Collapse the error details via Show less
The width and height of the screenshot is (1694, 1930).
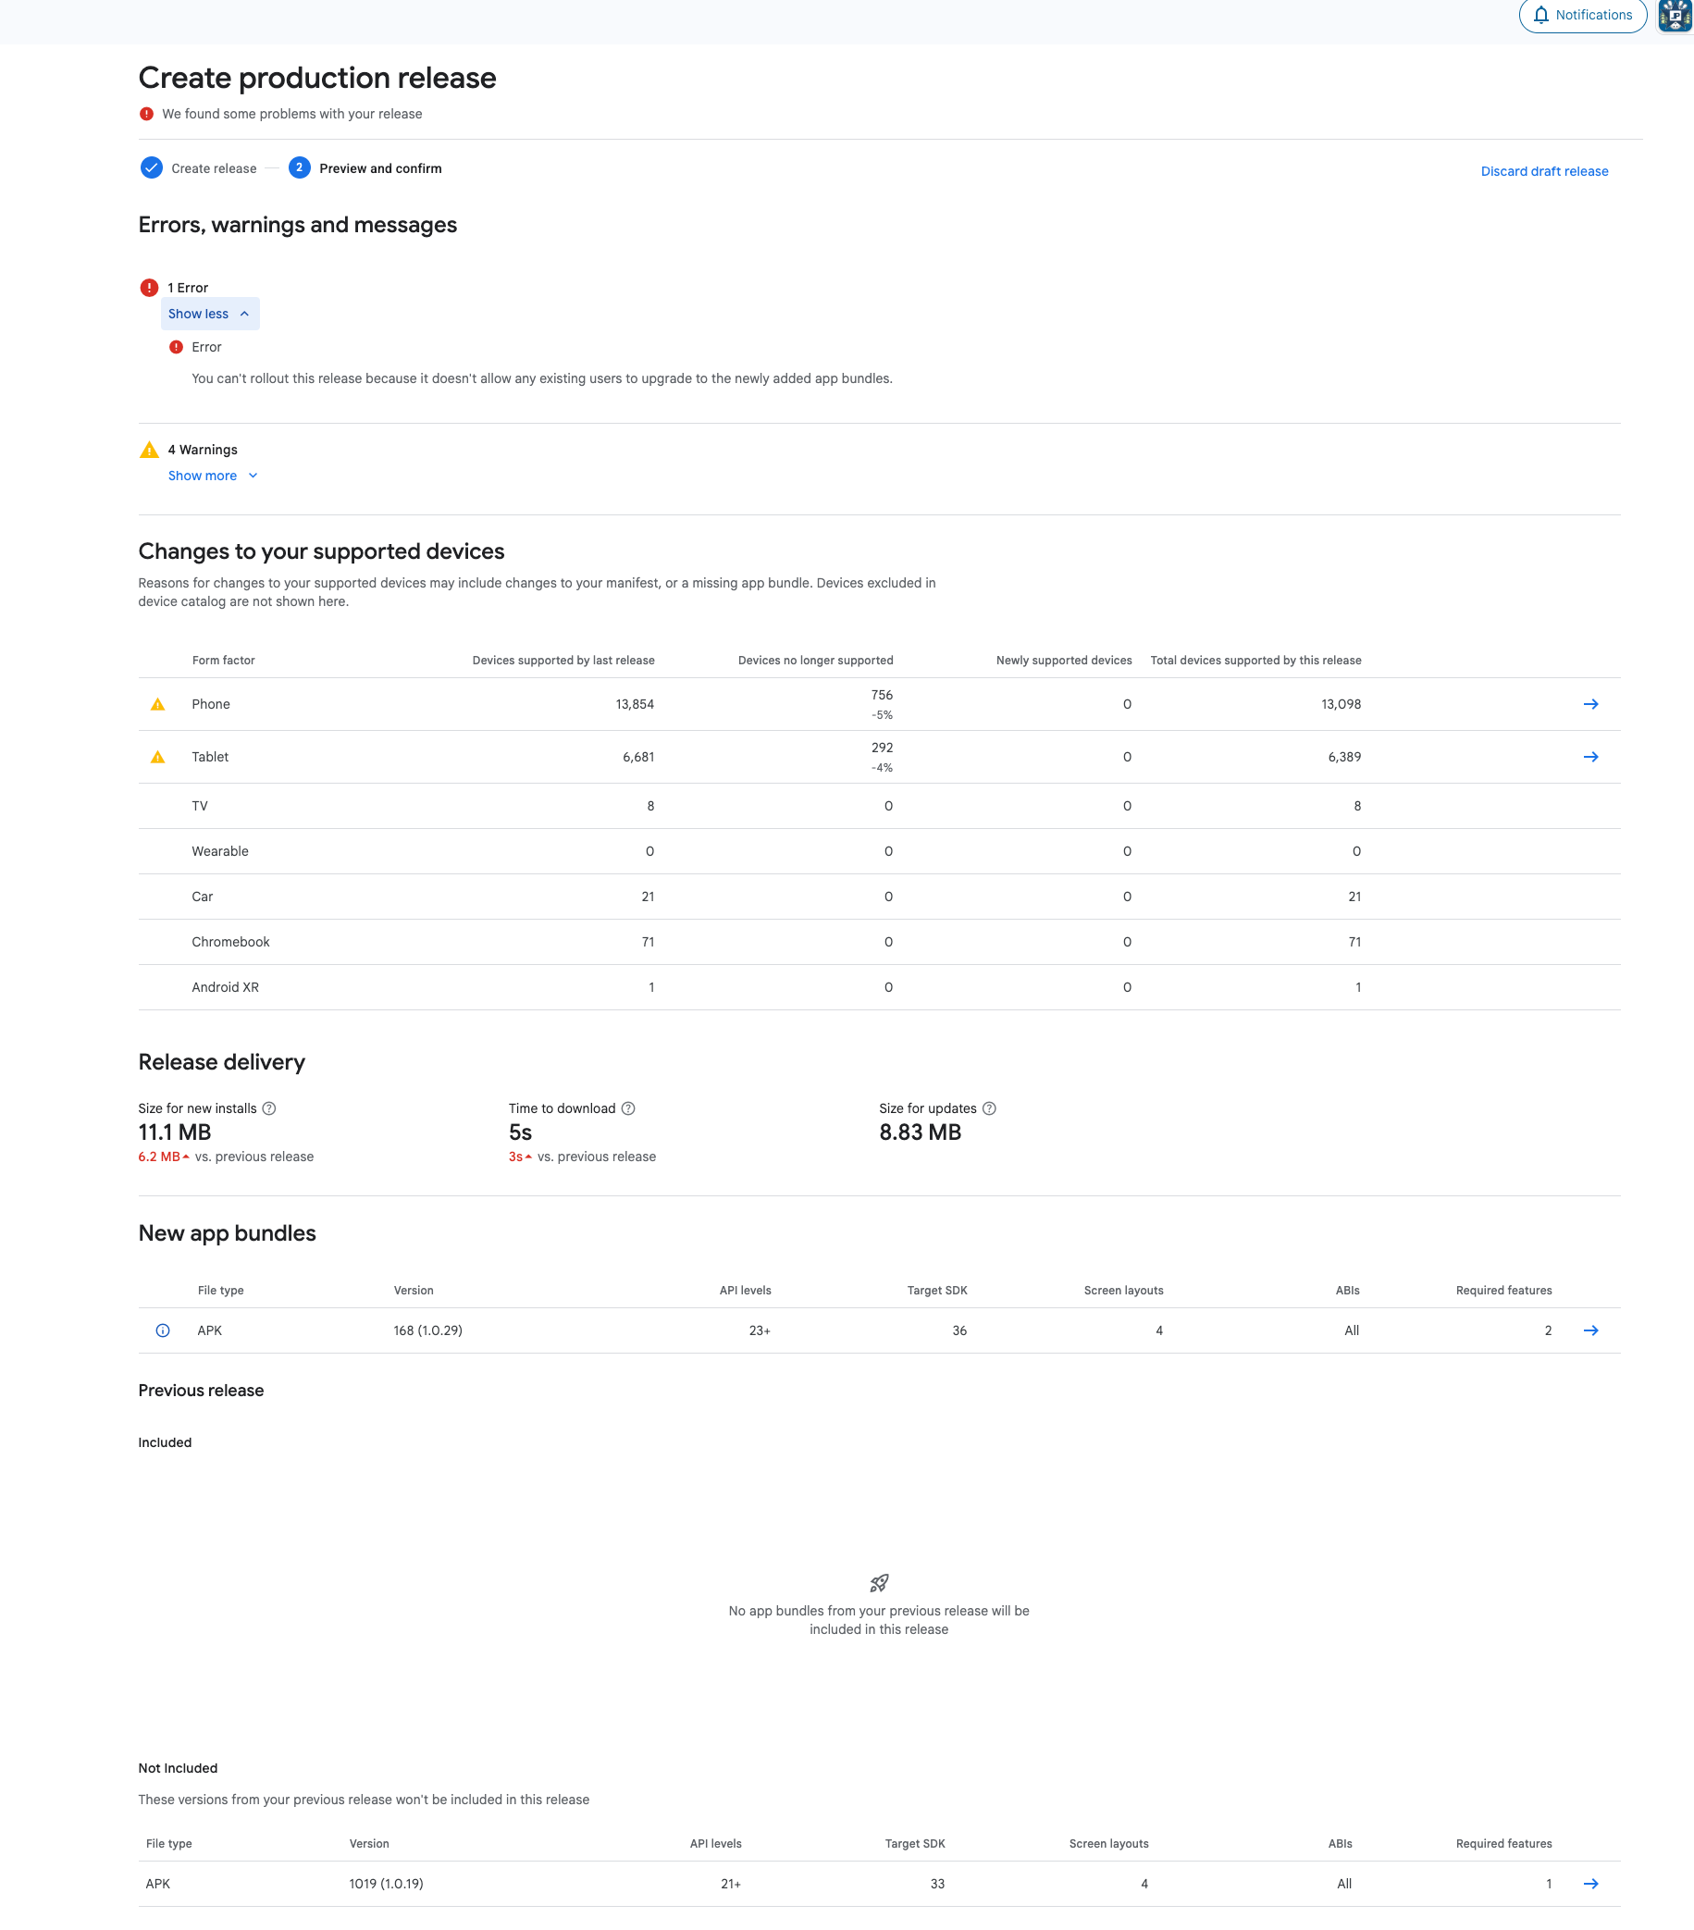pos(209,314)
